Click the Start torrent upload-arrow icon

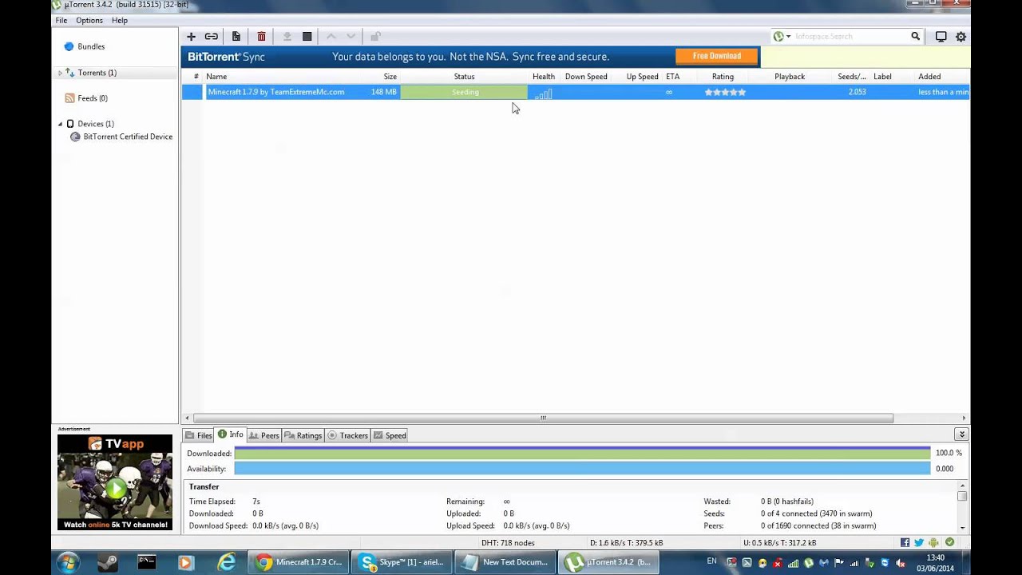[x=287, y=37]
